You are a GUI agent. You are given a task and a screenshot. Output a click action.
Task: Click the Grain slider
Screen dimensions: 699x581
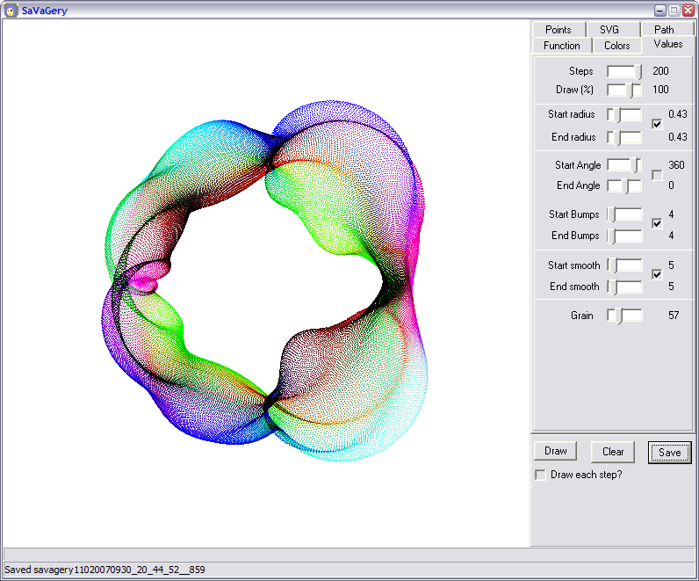point(625,316)
